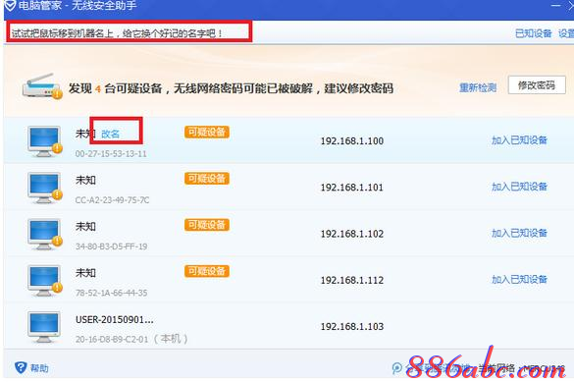Add 192.168.1.102 to known devices
This screenshot has height=382, width=574.
pos(519,233)
